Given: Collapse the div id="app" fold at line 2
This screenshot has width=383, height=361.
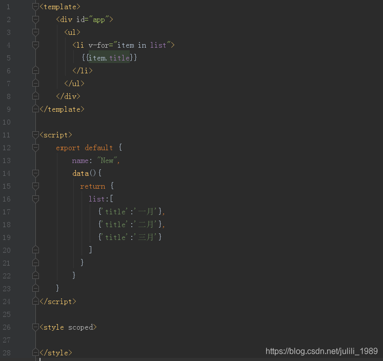Looking at the screenshot, I should (x=35, y=19).
